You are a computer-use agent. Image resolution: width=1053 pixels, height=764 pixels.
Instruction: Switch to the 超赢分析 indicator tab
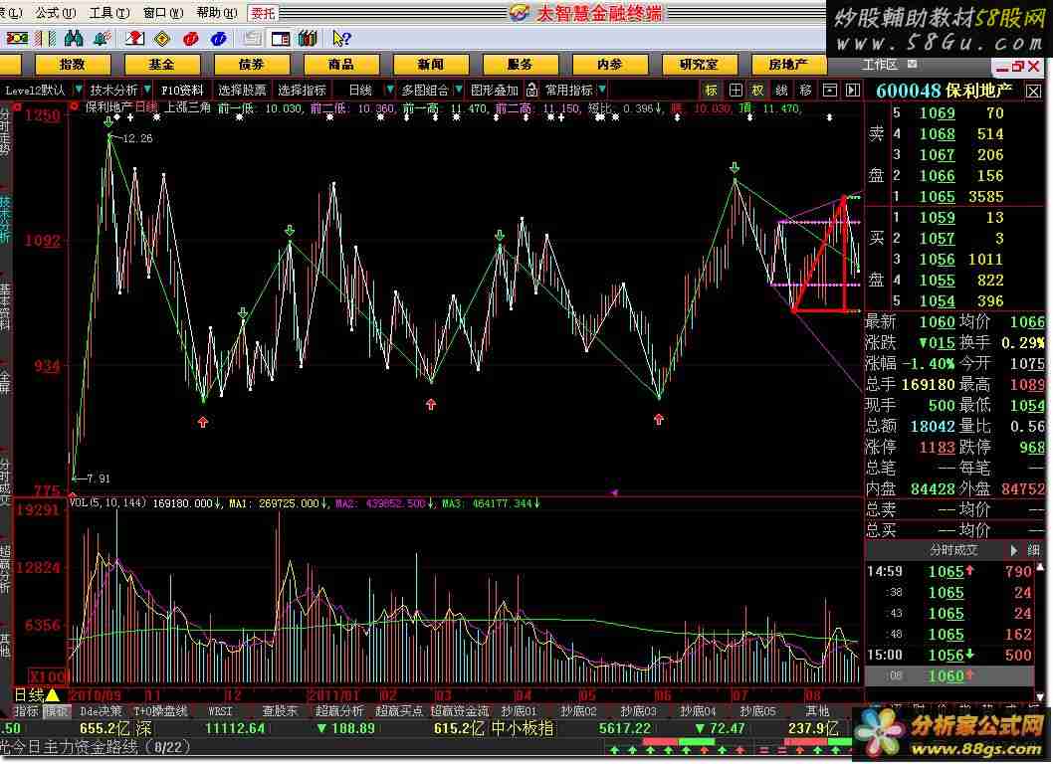pyautogui.click(x=339, y=711)
